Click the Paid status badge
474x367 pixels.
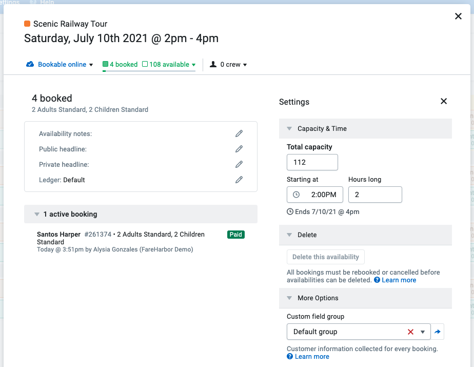tap(236, 235)
